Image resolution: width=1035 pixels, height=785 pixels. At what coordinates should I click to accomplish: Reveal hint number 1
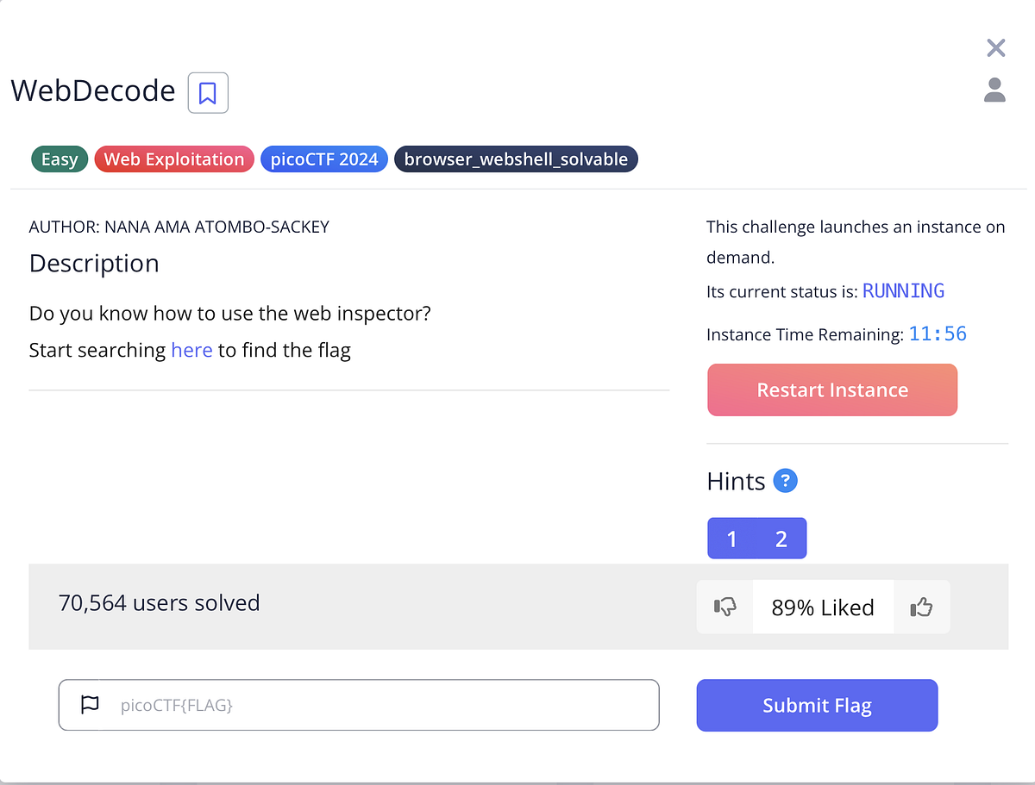(731, 538)
